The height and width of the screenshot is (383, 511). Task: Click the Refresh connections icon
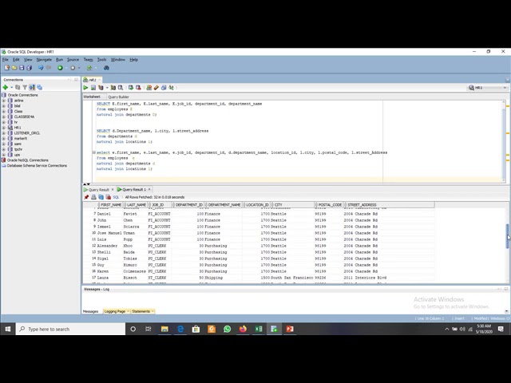(18, 87)
